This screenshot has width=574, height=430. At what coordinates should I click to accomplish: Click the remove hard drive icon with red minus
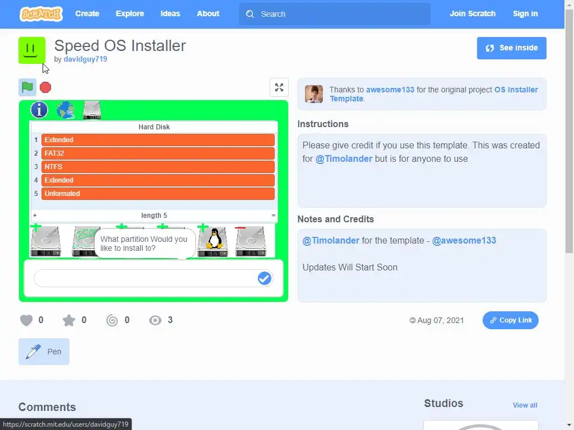[x=251, y=241]
